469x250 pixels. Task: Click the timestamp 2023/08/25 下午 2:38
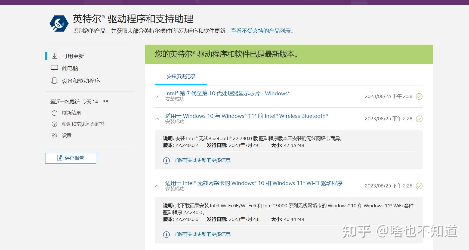click(x=388, y=96)
